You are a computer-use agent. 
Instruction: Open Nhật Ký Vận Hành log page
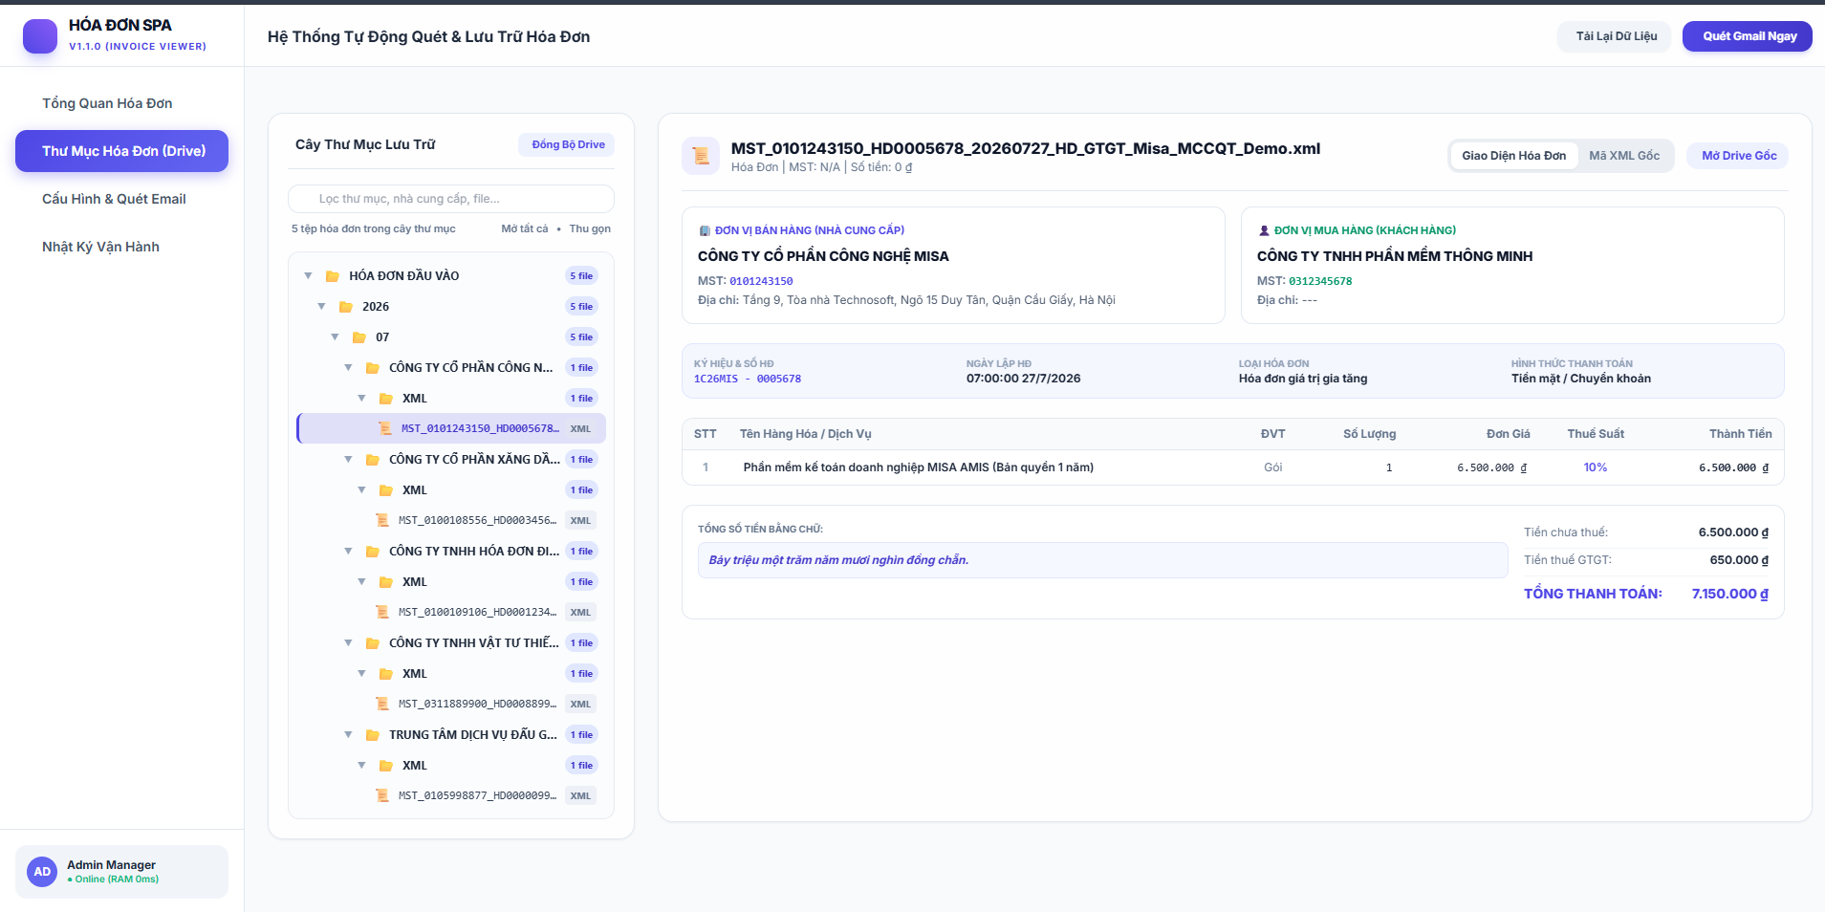(x=121, y=247)
